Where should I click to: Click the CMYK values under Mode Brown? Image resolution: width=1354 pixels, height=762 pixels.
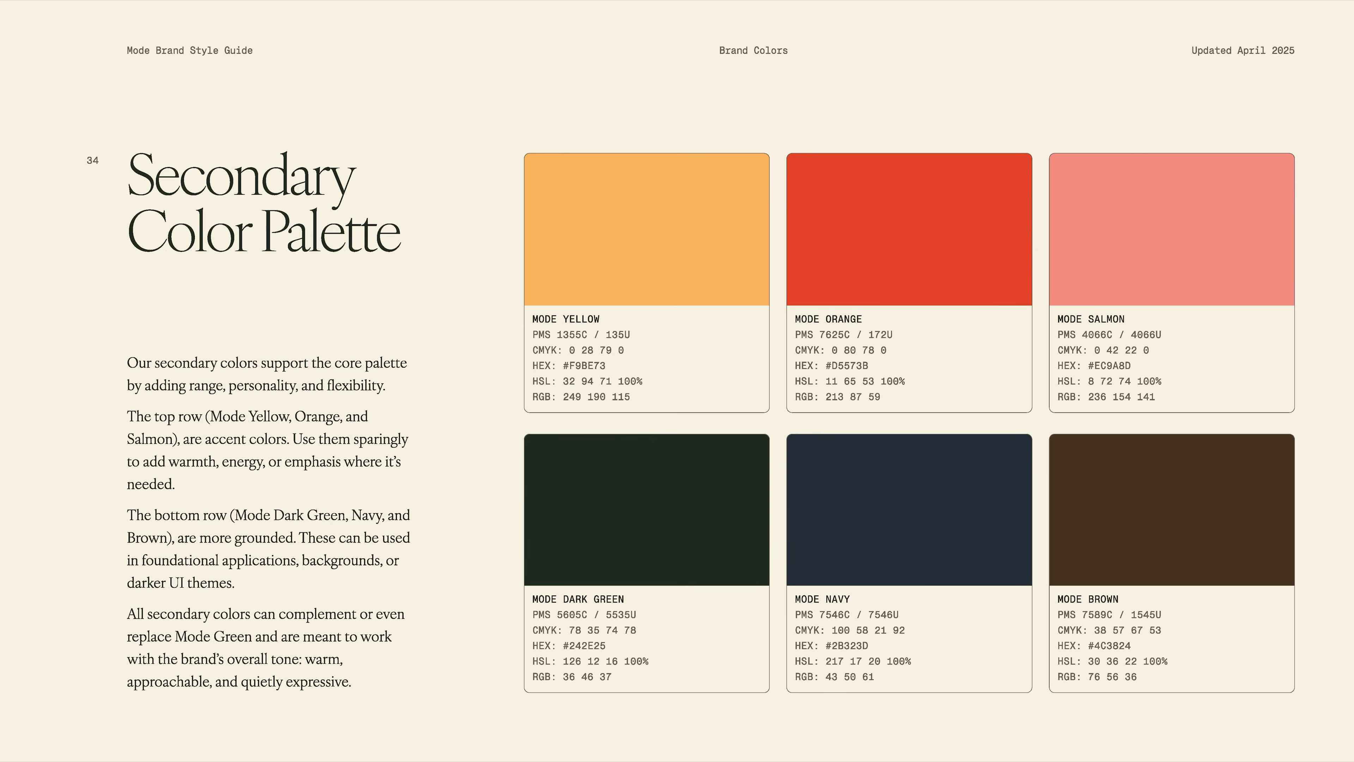coord(1109,630)
